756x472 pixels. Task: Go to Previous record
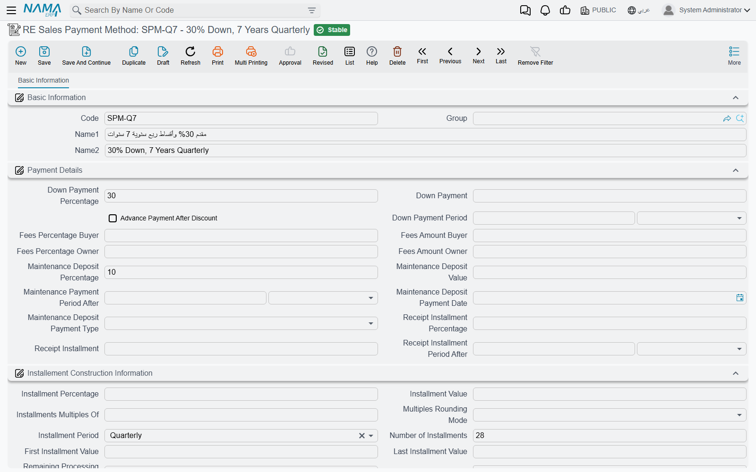coord(450,55)
